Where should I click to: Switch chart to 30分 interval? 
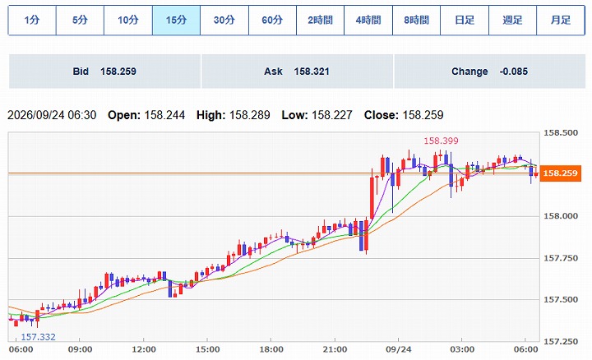pos(224,20)
